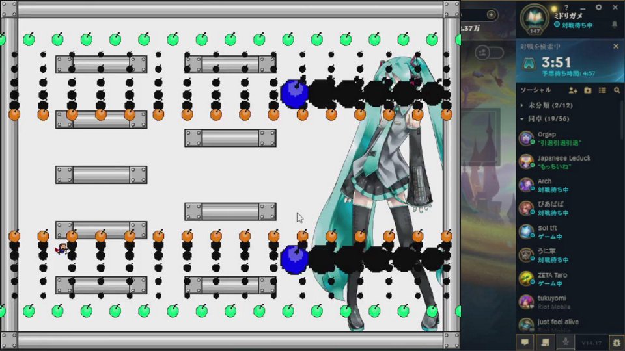Click Sol tft's avatar icon
The height and width of the screenshot is (351, 625).
tap(526, 232)
